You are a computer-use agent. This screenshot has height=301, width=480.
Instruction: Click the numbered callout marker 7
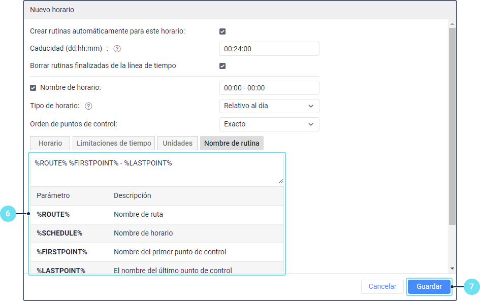click(x=471, y=287)
